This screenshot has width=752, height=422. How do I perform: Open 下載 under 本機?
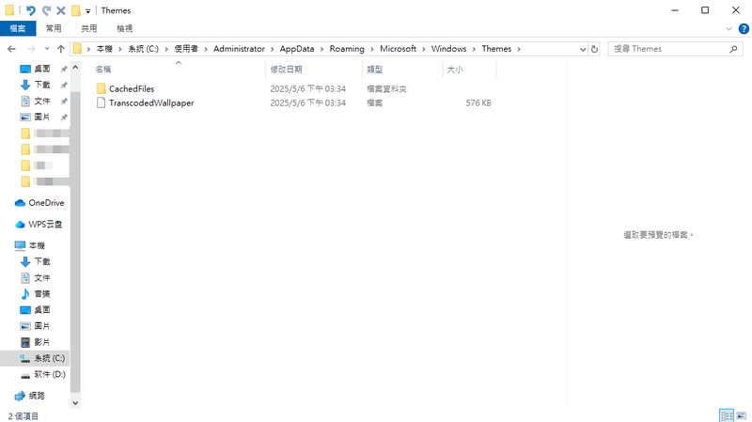41,261
